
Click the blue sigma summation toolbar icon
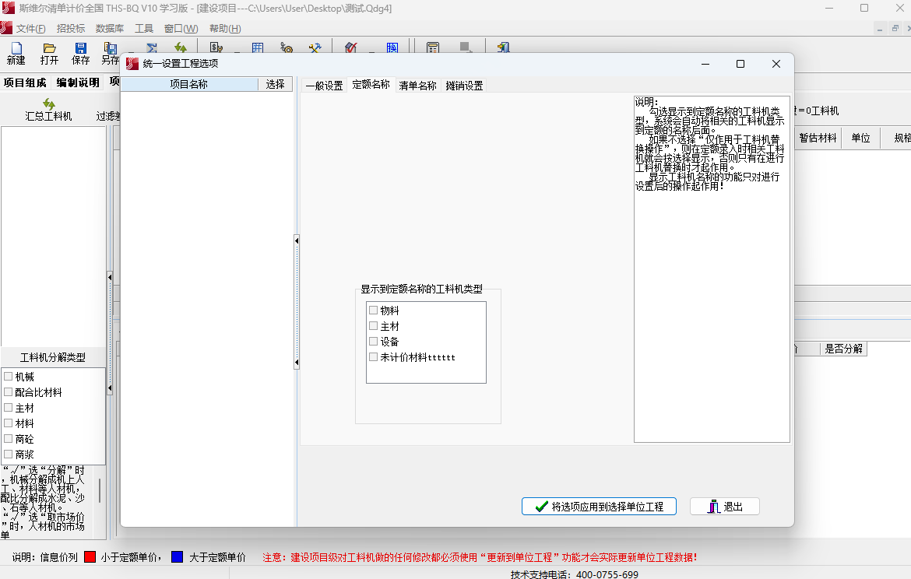coord(152,47)
